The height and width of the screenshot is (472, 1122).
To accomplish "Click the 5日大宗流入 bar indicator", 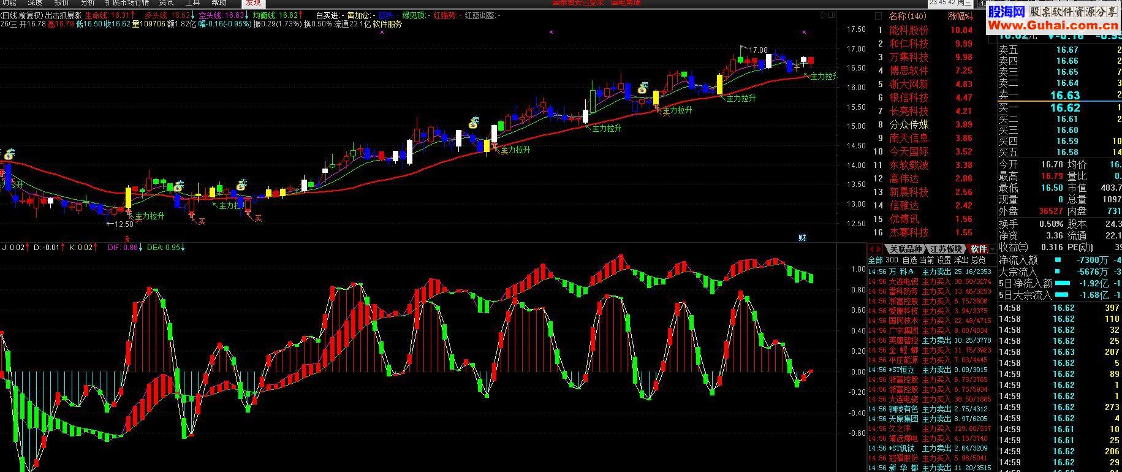I will click(1061, 295).
